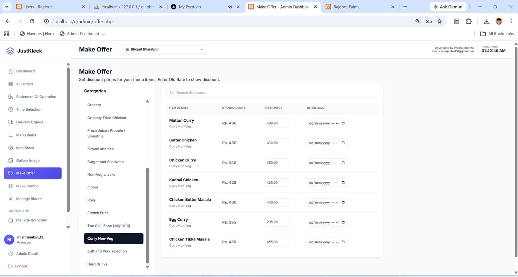
Task: Click categories list scroll down arrow
Action: coord(147,267)
